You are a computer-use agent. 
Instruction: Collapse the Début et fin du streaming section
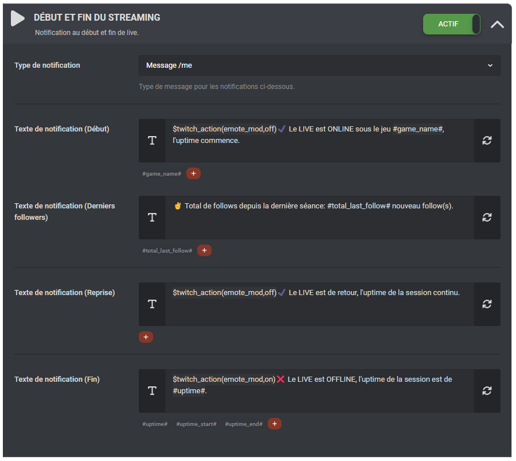click(497, 24)
